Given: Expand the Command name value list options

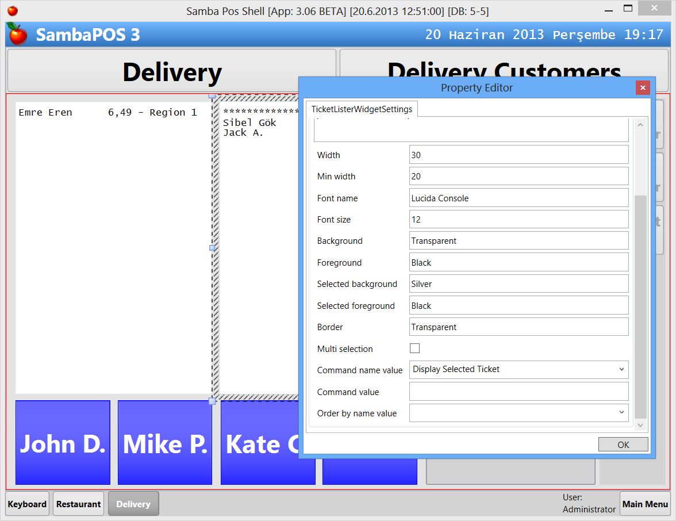Looking at the screenshot, I should click(x=621, y=370).
